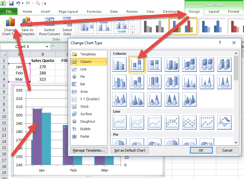Open the Page Layout tab
This screenshot has width=244, height=179.
68,12
